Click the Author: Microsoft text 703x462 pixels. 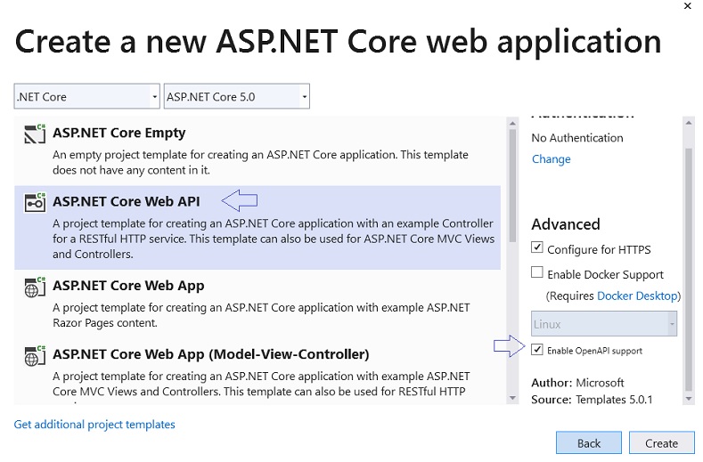pyautogui.click(x=577, y=383)
